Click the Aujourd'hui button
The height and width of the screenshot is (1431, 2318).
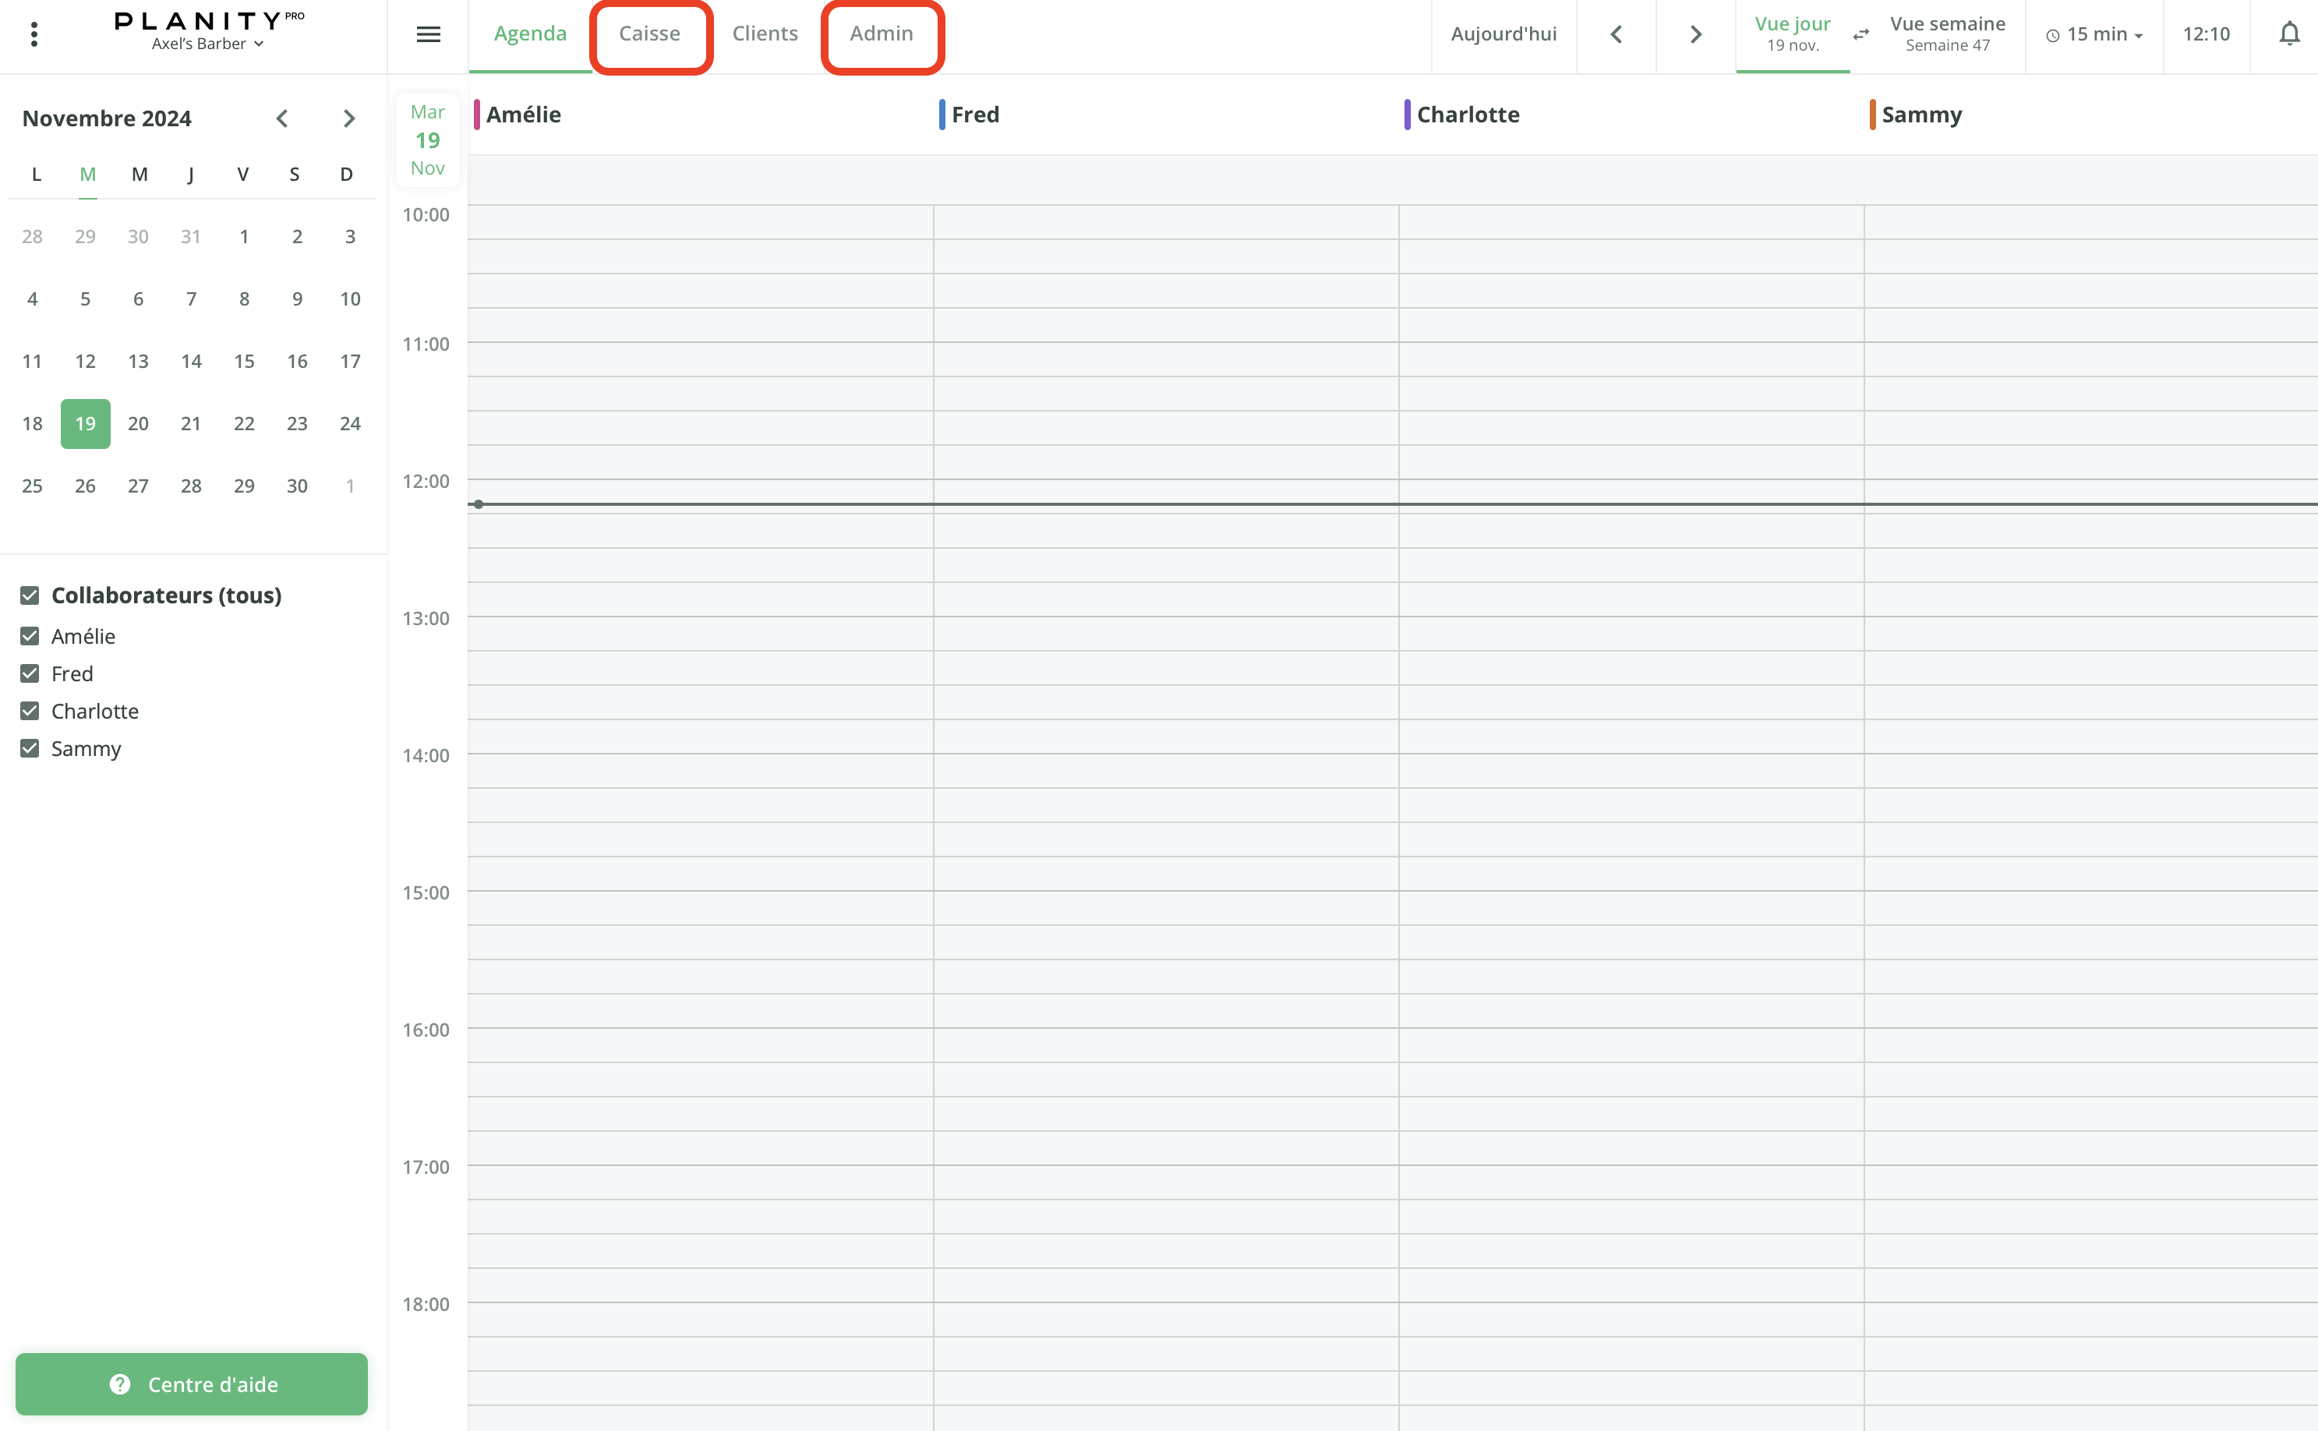[x=1503, y=34]
